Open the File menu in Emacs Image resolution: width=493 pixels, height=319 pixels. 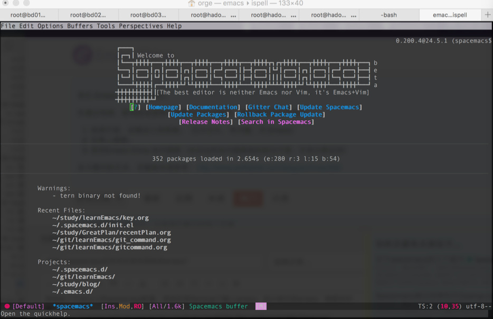(8, 26)
